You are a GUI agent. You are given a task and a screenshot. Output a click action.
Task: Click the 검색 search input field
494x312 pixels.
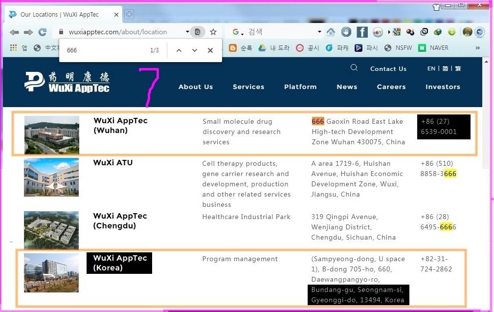coord(281,32)
